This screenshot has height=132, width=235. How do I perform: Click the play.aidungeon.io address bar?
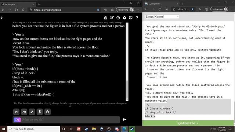[65, 10]
